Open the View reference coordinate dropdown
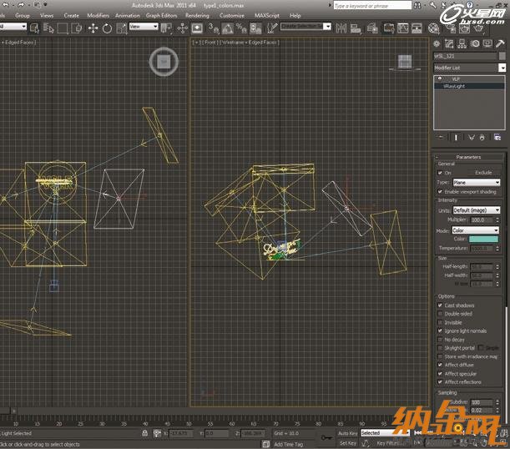Image resolution: width=510 pixels, height=449 pixels. pos(144,27)
